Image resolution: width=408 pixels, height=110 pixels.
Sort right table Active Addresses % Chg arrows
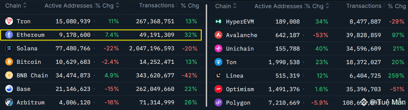pos(328,6)
